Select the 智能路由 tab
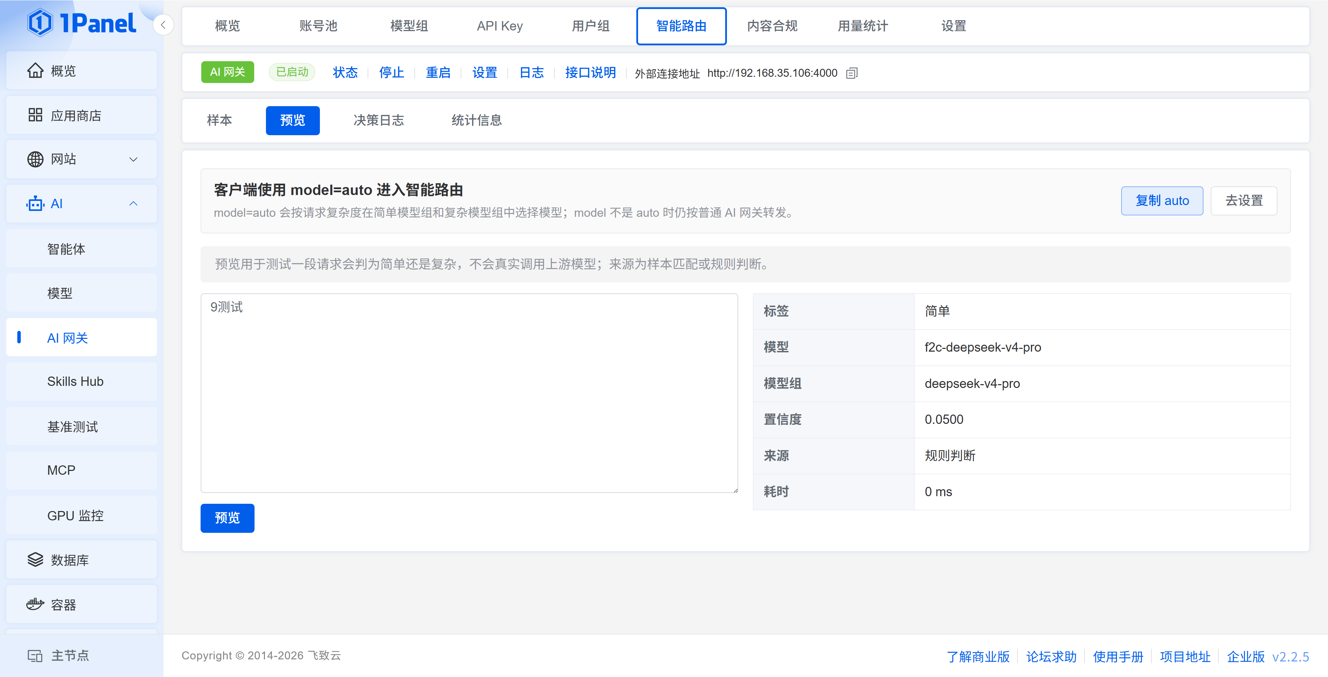 coord(681,26)
